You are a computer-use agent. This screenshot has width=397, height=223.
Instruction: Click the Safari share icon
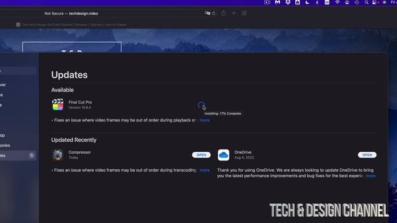click(223, 13)
